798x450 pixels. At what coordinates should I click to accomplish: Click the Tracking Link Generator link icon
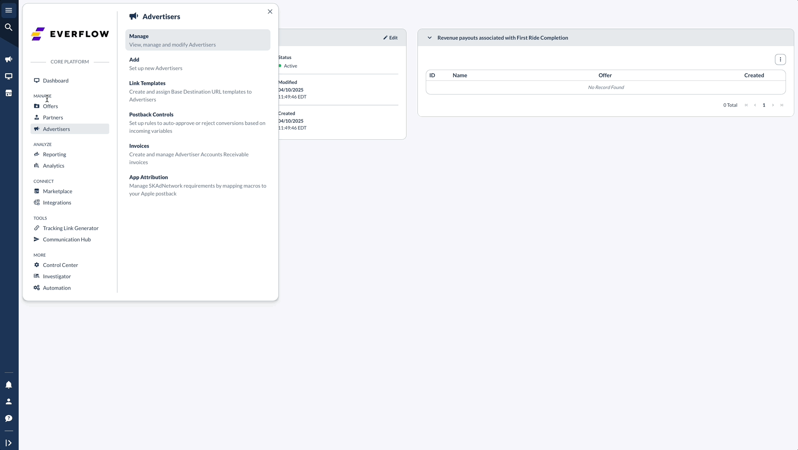click(37, 228)
